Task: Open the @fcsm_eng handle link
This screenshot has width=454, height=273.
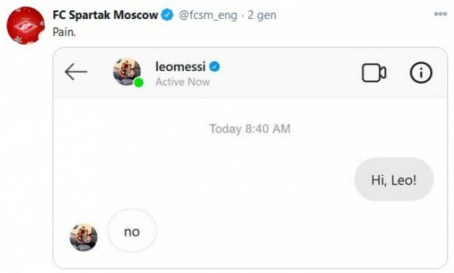Action: pyautogui.click(x=208, y=15)
